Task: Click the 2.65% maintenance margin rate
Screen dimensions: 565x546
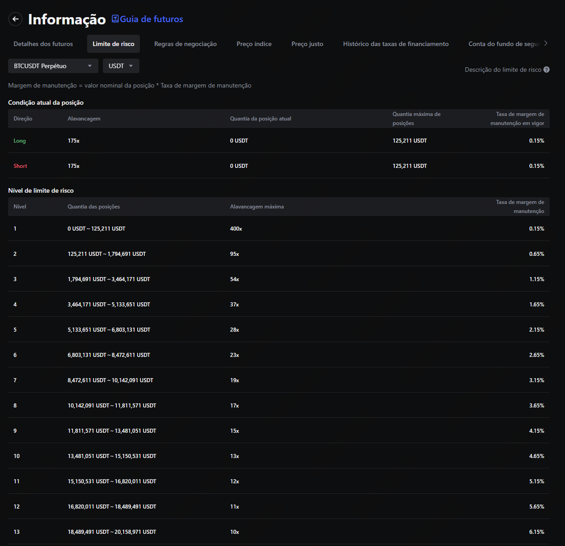Action: [537, 355]
